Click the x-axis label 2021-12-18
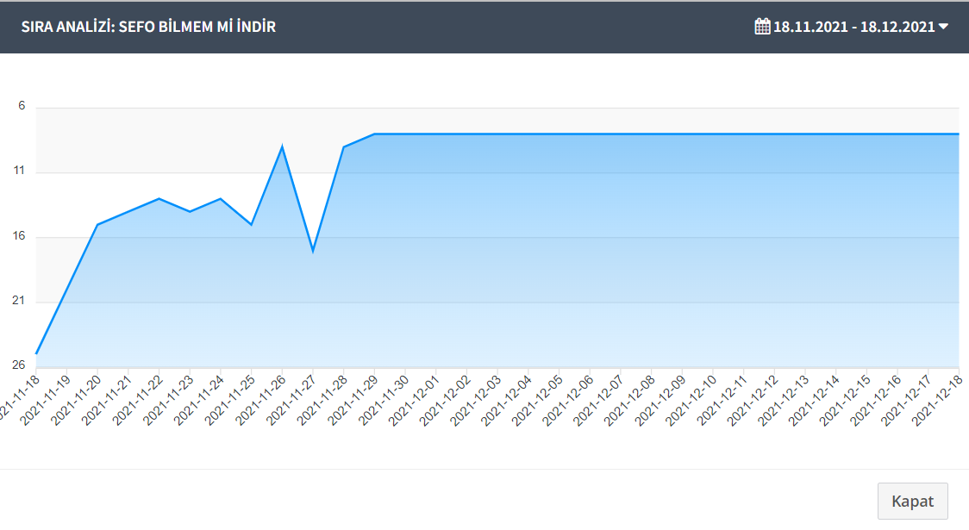This screenshot has width=969, height=530. click(937, 400)
